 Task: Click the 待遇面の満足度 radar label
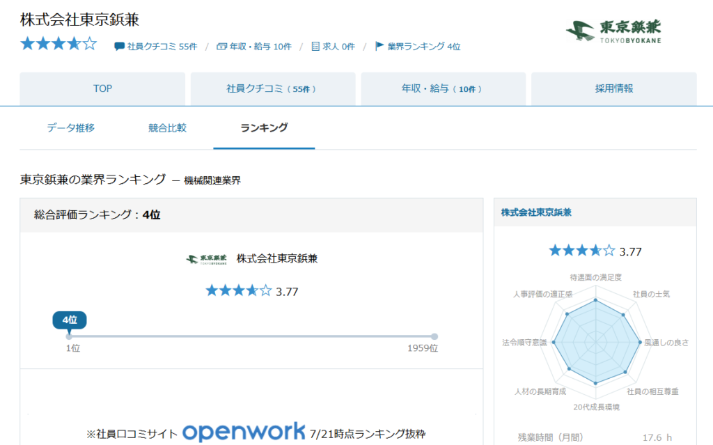[x=596, y=277]
